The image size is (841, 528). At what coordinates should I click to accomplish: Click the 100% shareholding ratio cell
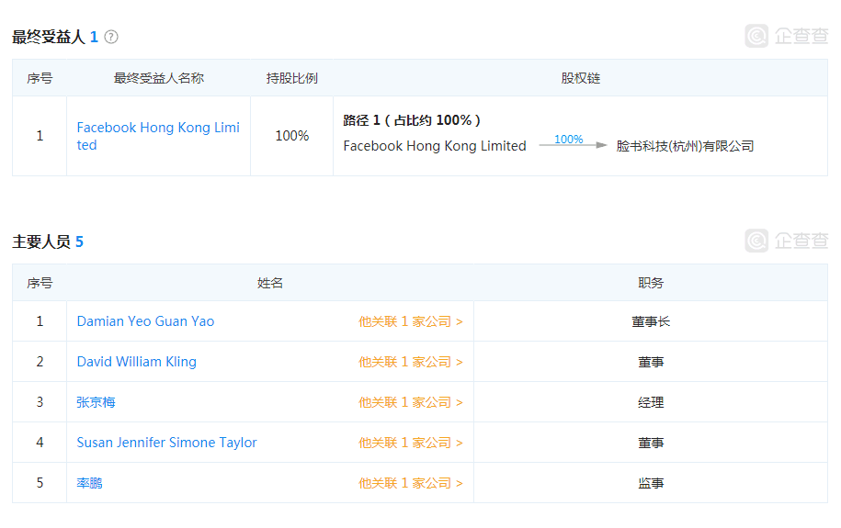(x=291, y=136)
